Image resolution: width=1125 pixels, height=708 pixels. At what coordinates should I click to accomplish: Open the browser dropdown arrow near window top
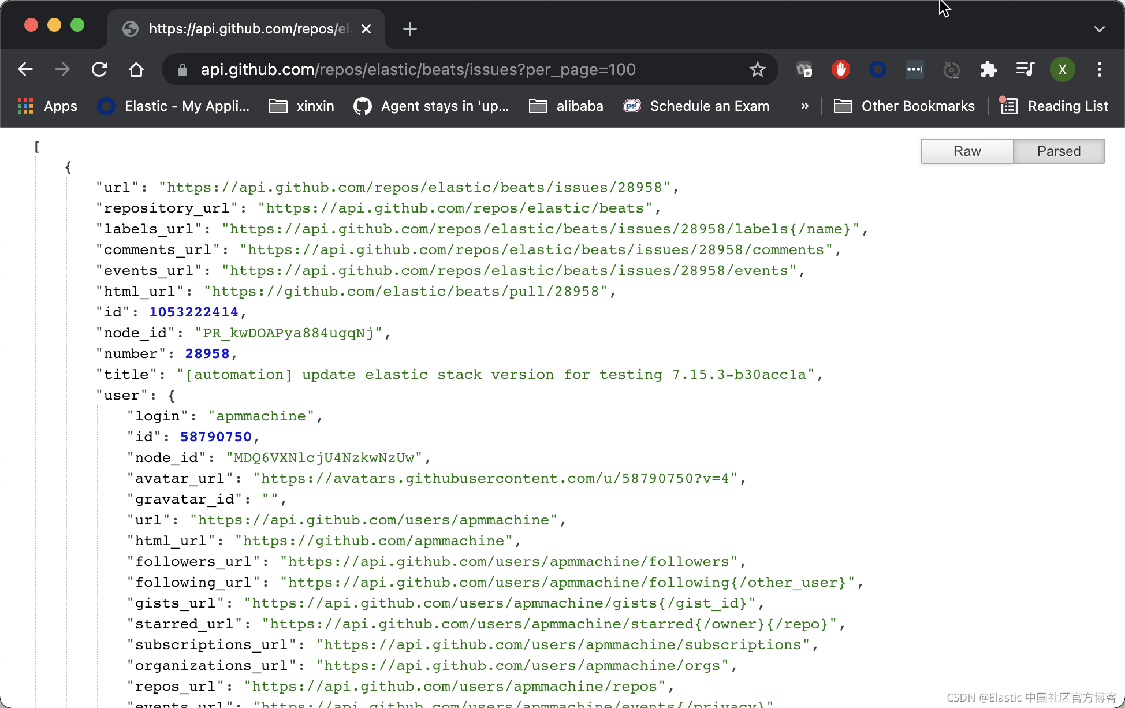coord(1099,28)
